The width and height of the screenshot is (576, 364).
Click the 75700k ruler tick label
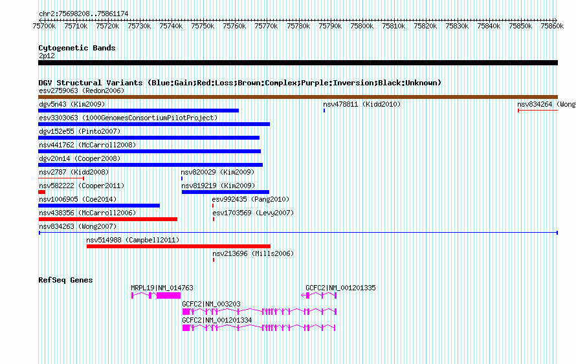45,27
